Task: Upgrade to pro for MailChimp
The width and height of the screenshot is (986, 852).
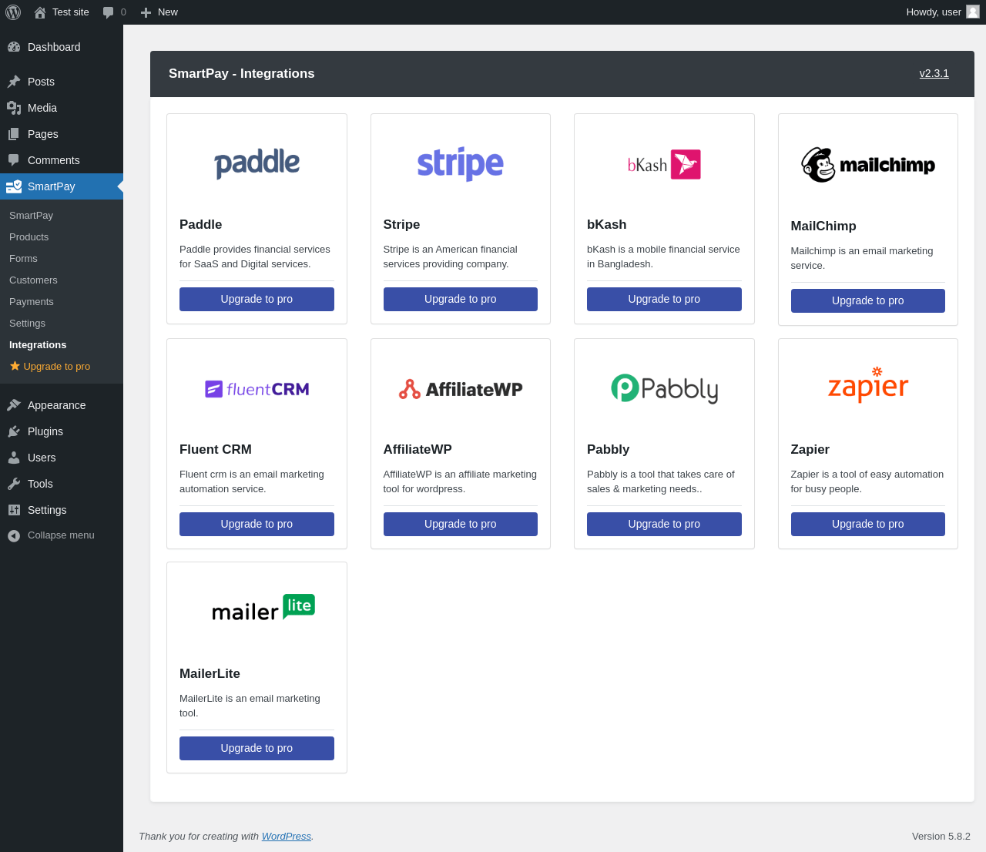Action: coord(868,300)
